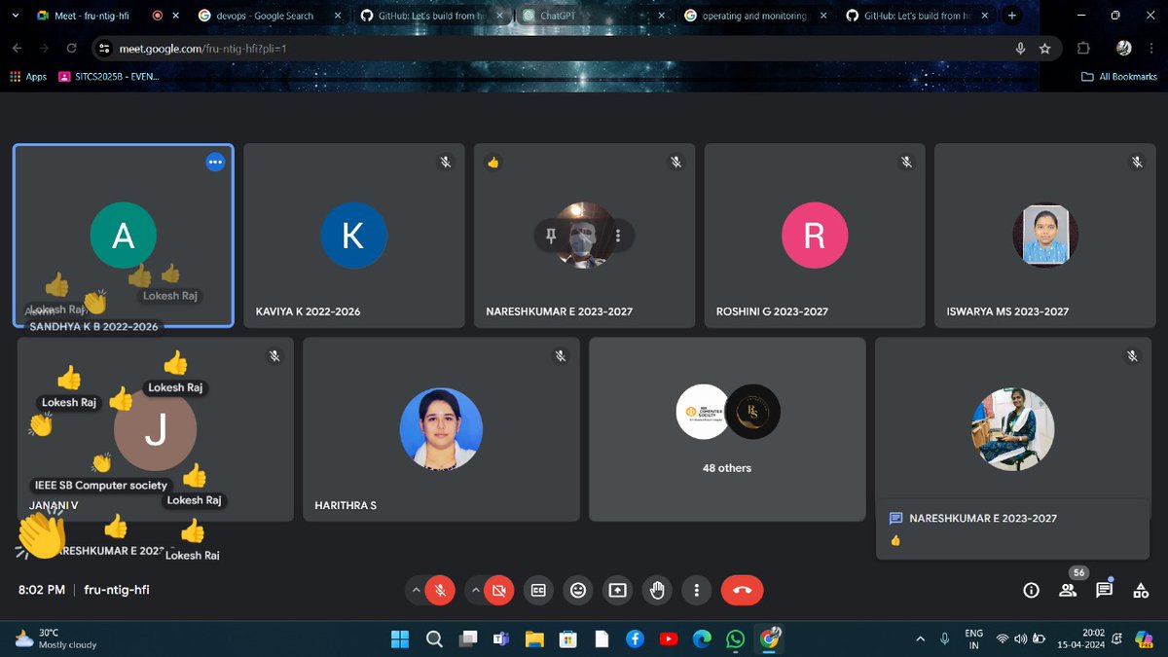
Task: Open options on SANDHYA K B tile
Action: pyautogui.click(x=215, y=163)
